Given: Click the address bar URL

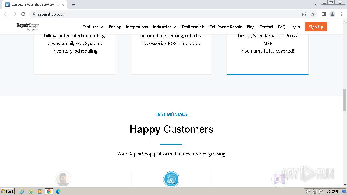Looking at the screenshot, I should click(x=52, y=14).
